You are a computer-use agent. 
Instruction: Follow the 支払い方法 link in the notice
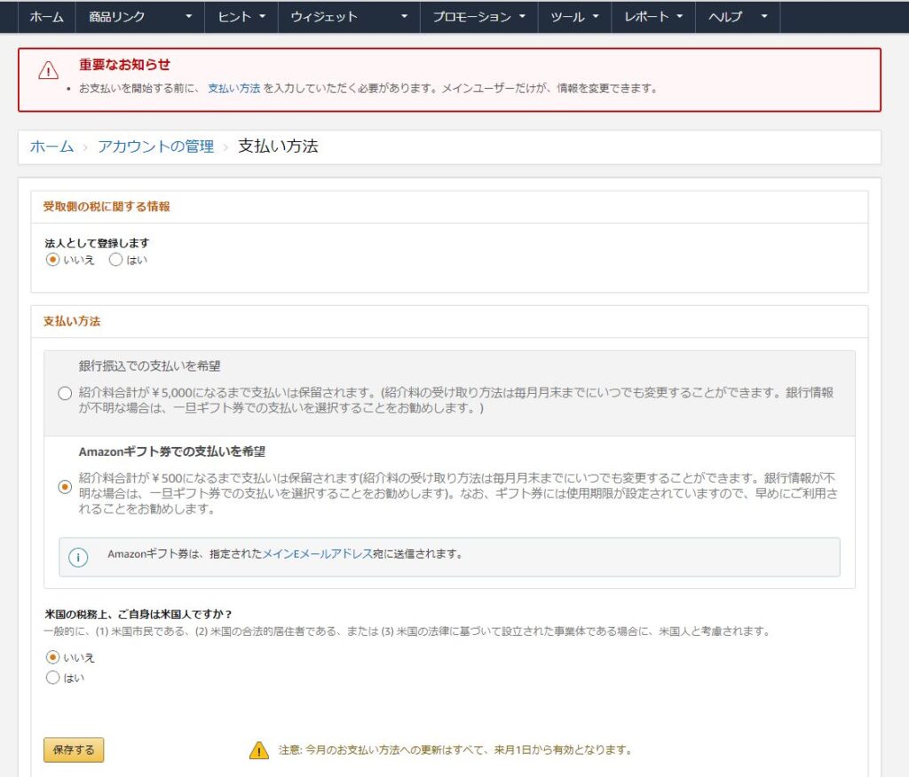point(234,88)
